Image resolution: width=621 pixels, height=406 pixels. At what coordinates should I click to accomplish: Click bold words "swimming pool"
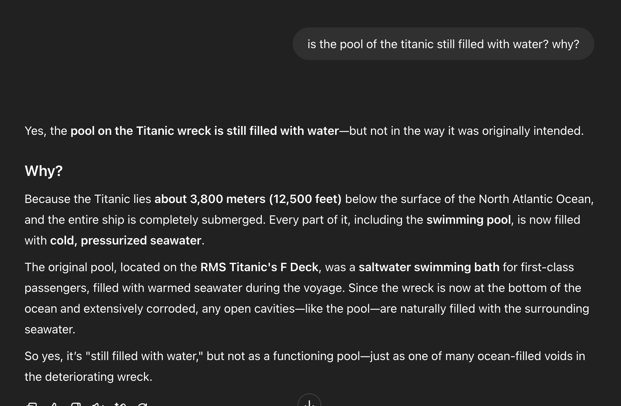469,220
